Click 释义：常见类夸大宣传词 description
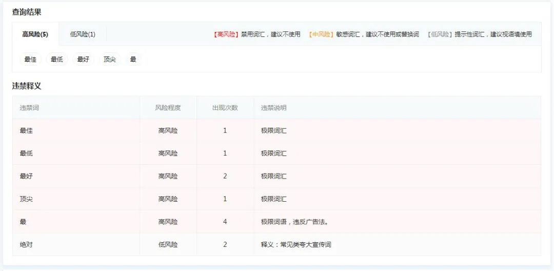 [296, 244]
